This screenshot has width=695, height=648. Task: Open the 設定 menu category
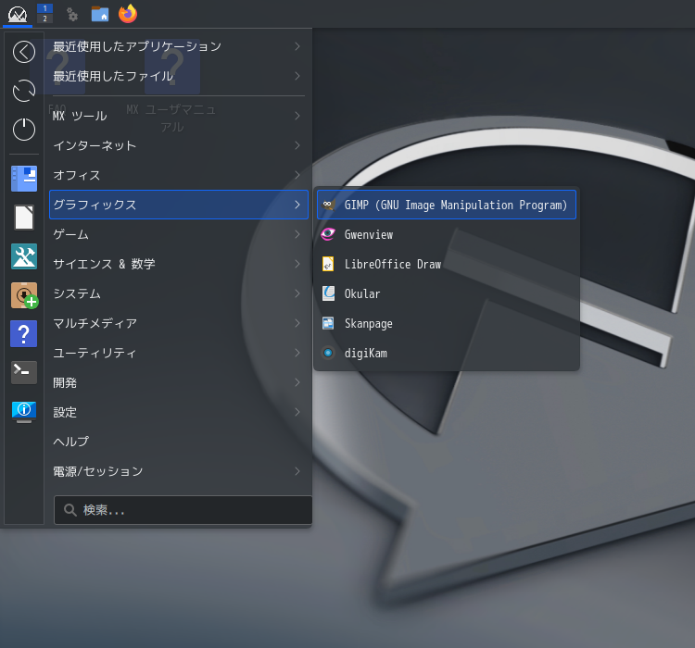coord(179,412)
